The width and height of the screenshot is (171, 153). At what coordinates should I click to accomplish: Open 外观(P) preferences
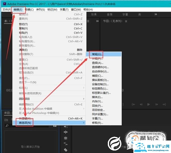[104, 58]
